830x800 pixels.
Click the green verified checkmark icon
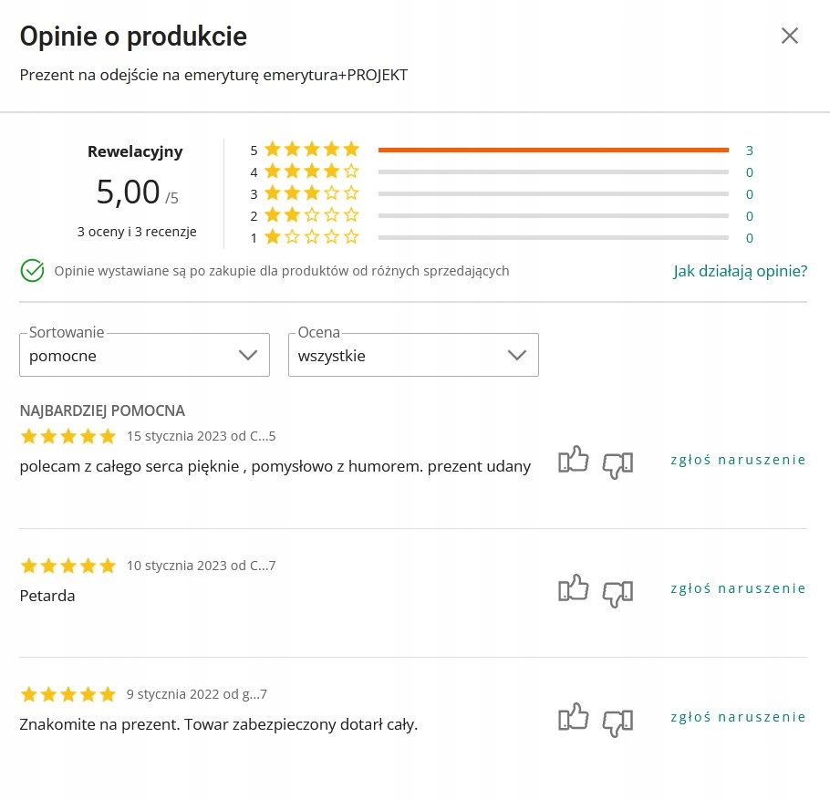coord(32,271)
